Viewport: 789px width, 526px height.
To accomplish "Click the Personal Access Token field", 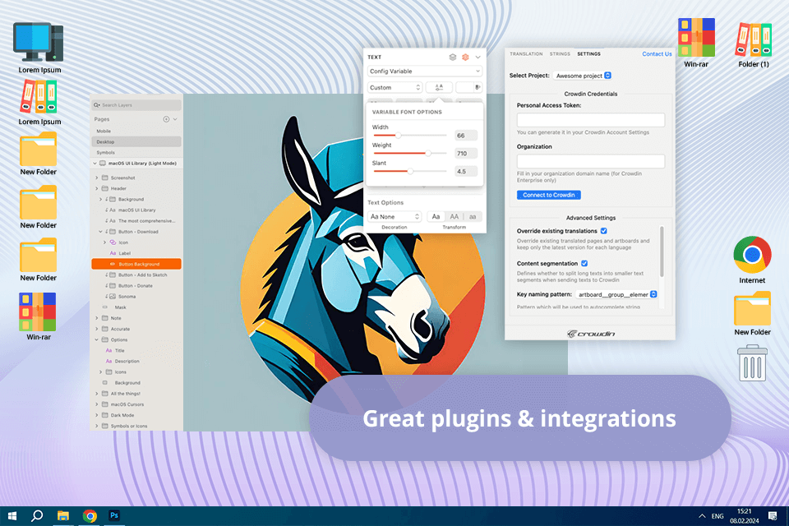I will (591, 120).
